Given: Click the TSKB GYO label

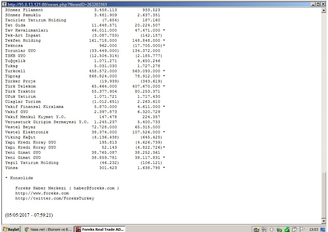Looking at the screenshot, I should click(15, 56).
